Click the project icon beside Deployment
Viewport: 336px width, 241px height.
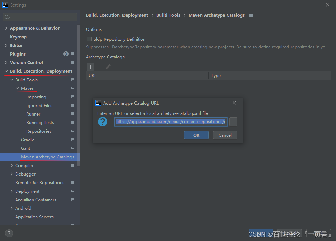click(73, 191)
